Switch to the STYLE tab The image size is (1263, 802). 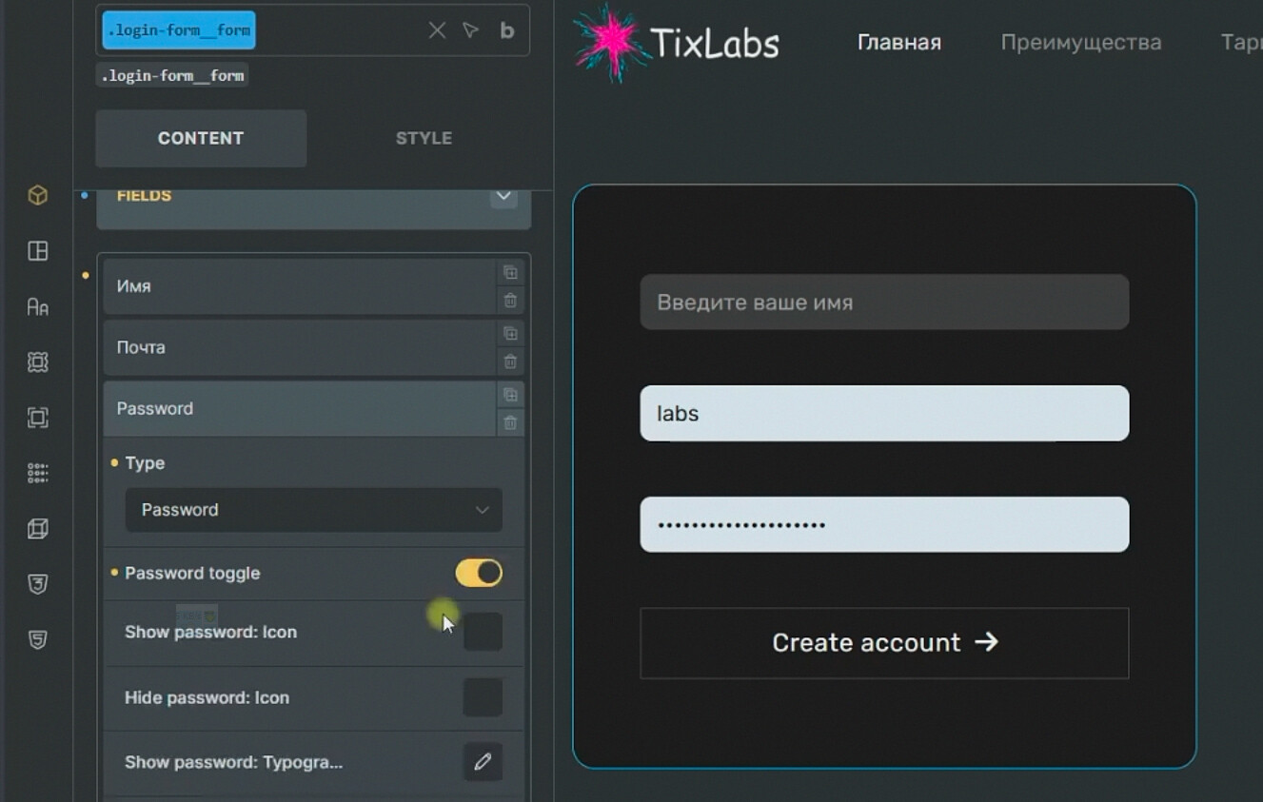click(424, 138)
